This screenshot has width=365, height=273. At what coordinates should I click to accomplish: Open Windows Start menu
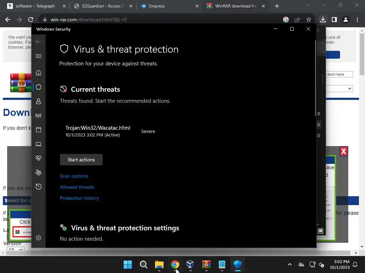[x=128, y=264]
